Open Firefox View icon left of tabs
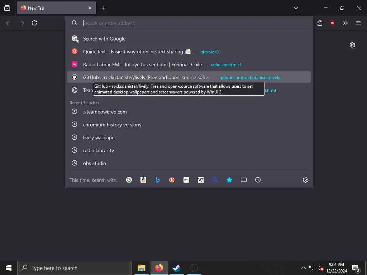The image size is (367, 275). [x=7, y=8]
